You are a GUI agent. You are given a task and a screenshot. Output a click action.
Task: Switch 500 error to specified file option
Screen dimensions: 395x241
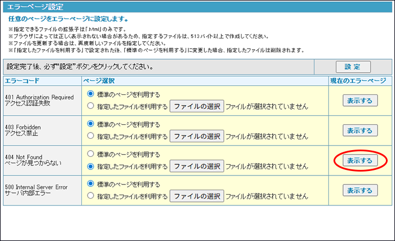click(90, 196)
